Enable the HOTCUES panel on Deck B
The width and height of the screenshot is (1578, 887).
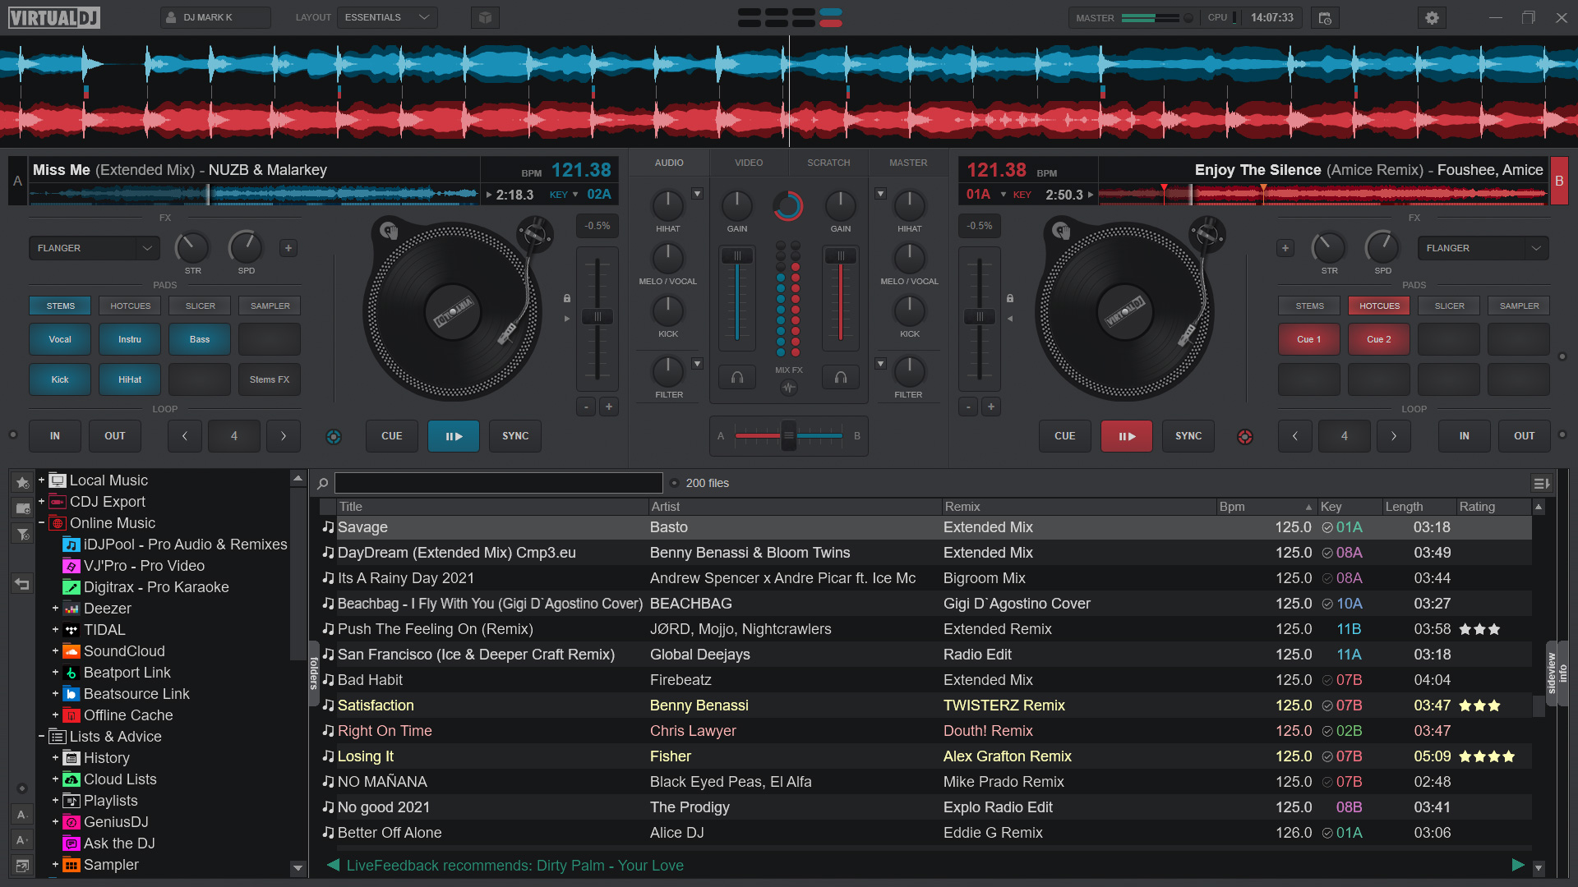[x=1378, y=306]
